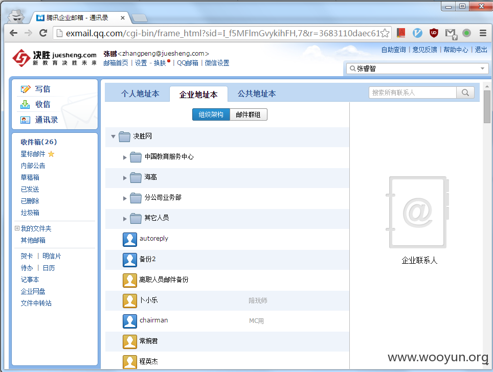This screenshot has height=372, width=493.
Task: Click the juesheng.com logo
Action: (54, 58)
